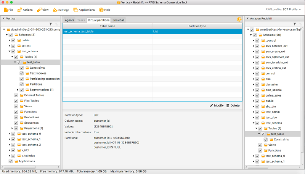Click the filter icon in Amazon Redshift panel
305x174 pixels.
[x=295, y=24]
